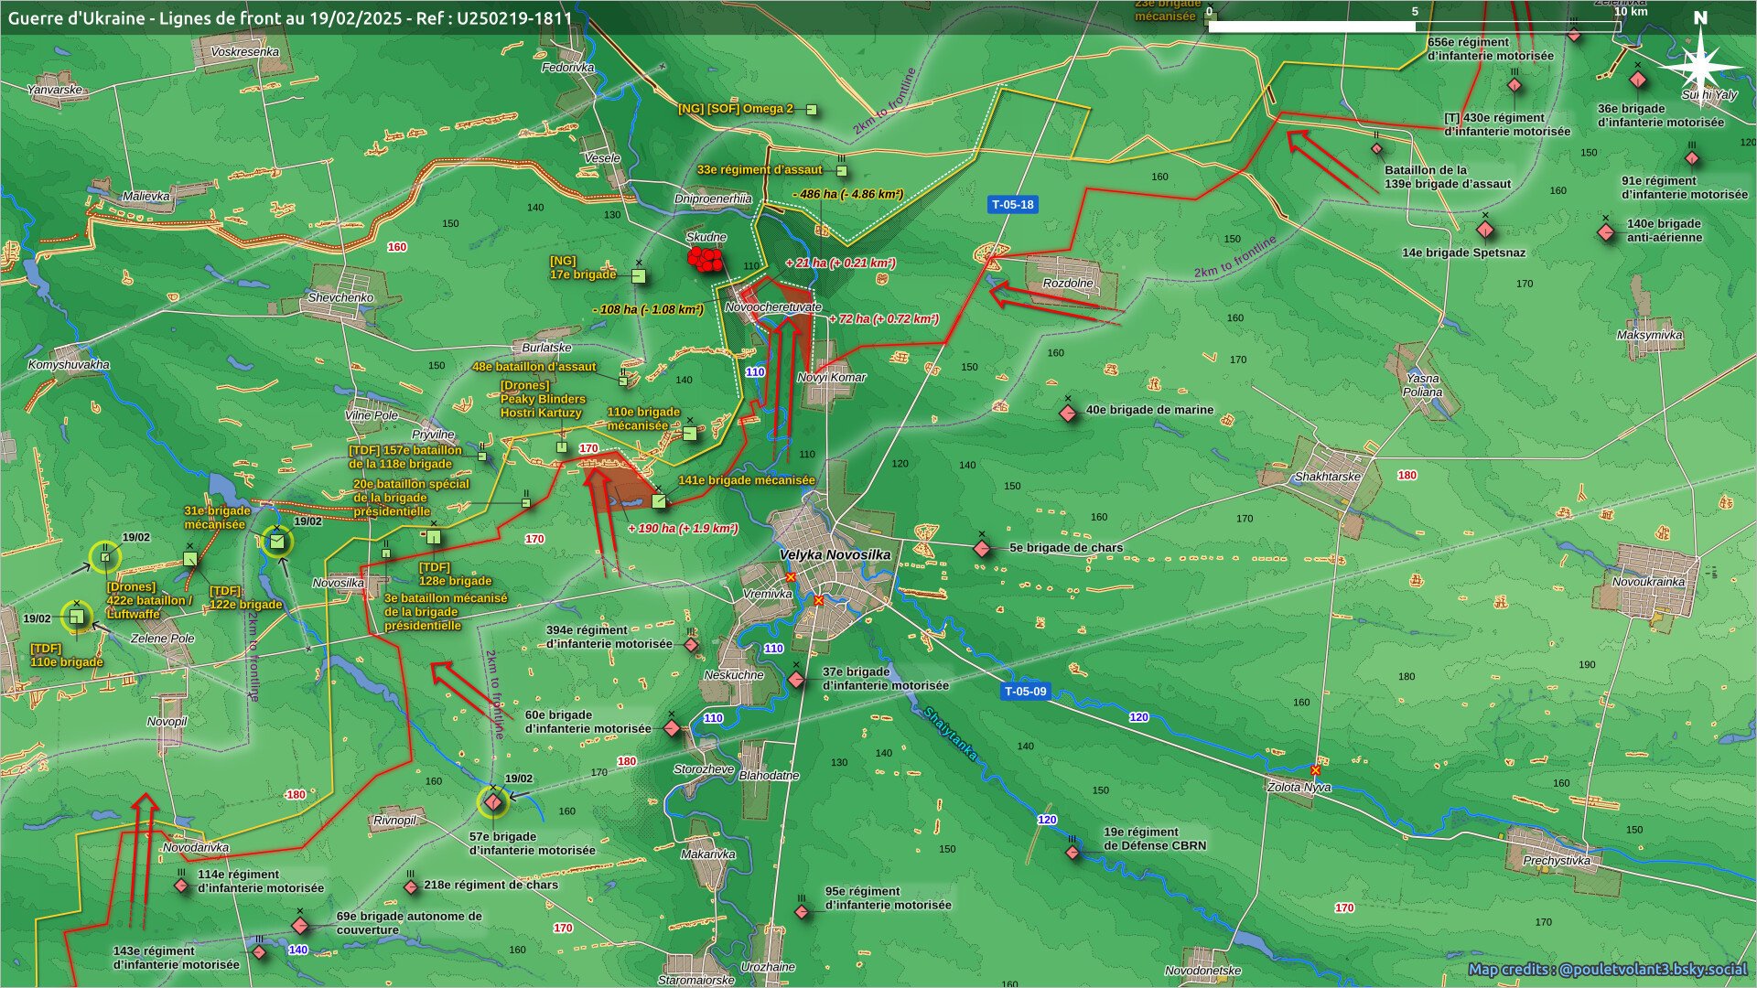Image resolution: width=1757 pixels, height=988 pixels.
Task: Select the NG 17e brigade green marker
Action: (639, 275)
